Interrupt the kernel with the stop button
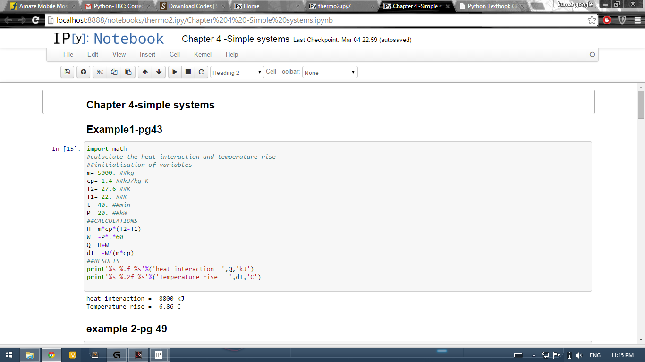 point(188,72)
